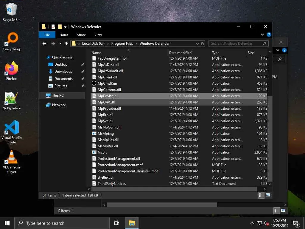Select Downloads in navigation pane

click(x=63, y=72)
